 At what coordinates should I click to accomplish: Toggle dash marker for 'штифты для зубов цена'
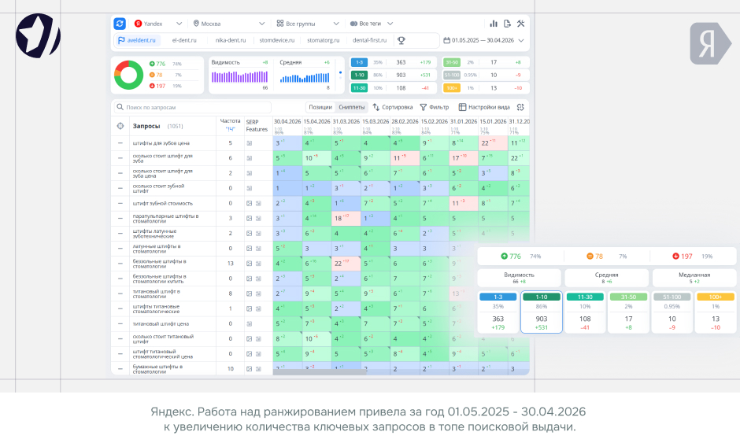pyautogui.click(x=120, y=143)
